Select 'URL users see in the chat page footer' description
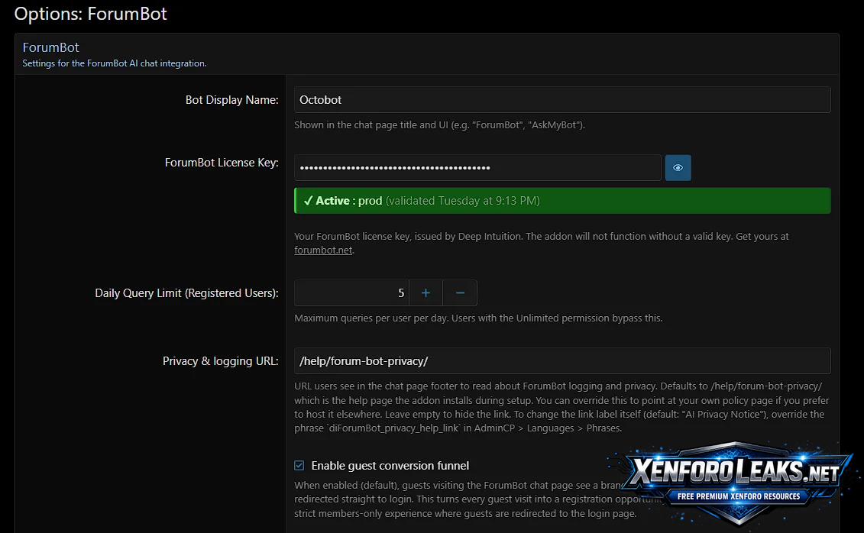 [x=561, y=407]
